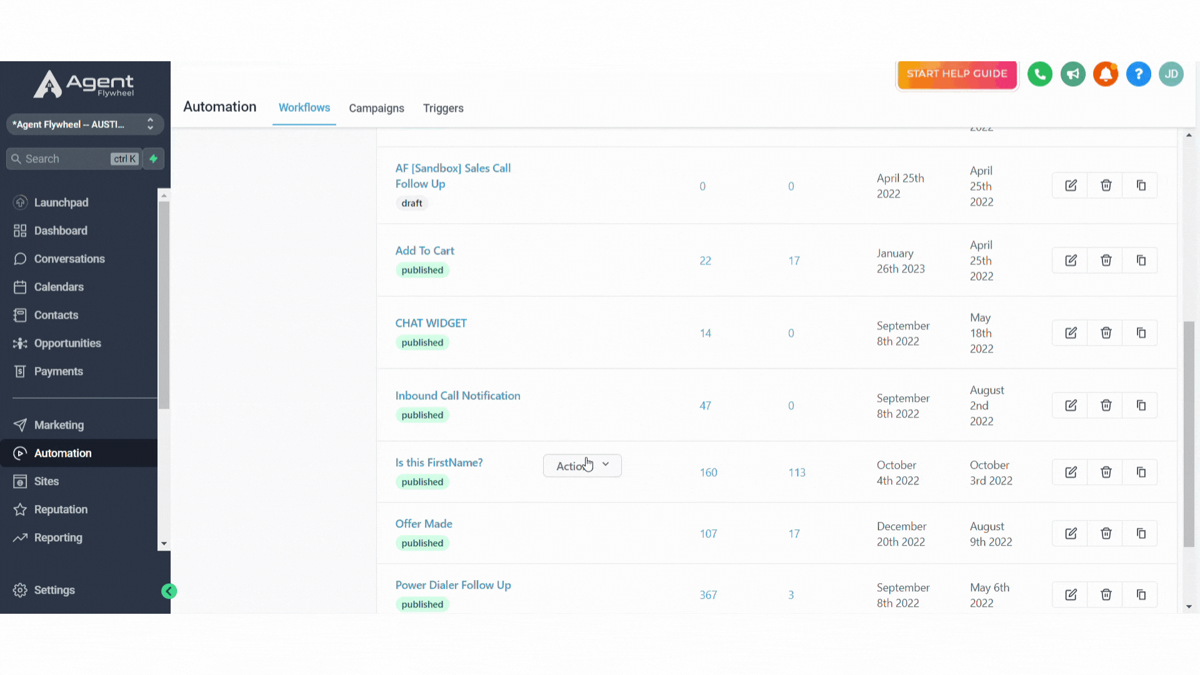Open the Contacts section
1200x675 pixels.
56,315
